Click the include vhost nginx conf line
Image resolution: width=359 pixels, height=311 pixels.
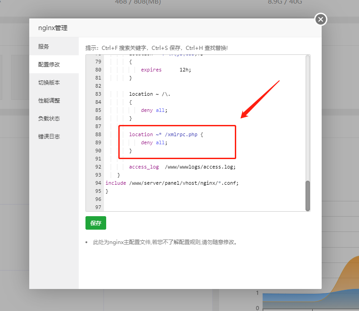coord(172,183)
